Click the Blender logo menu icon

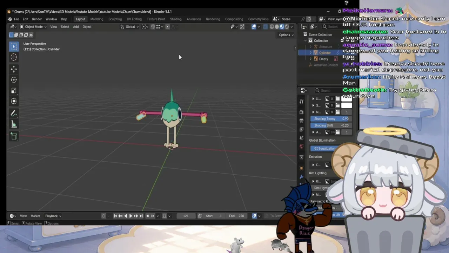pyautogui.click(x=10, y=19)
